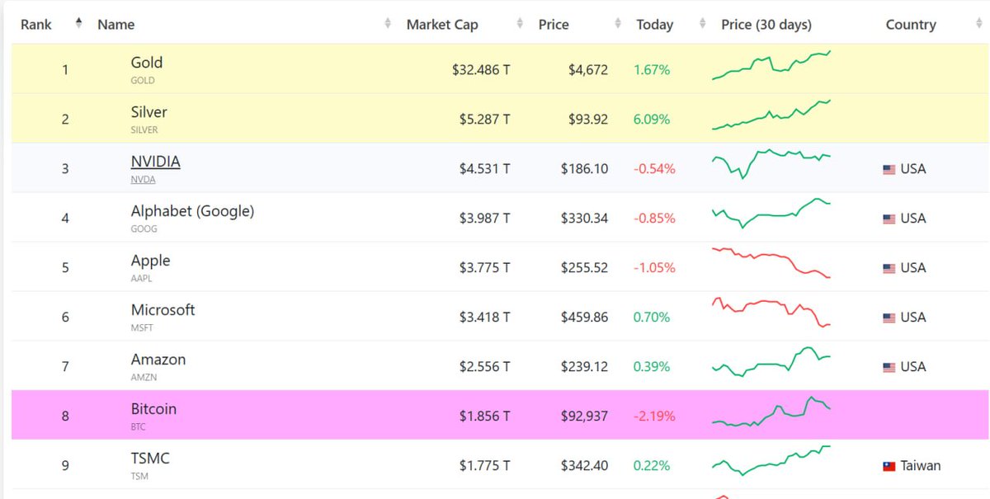Click the Rank column header label

click(36, 25)
